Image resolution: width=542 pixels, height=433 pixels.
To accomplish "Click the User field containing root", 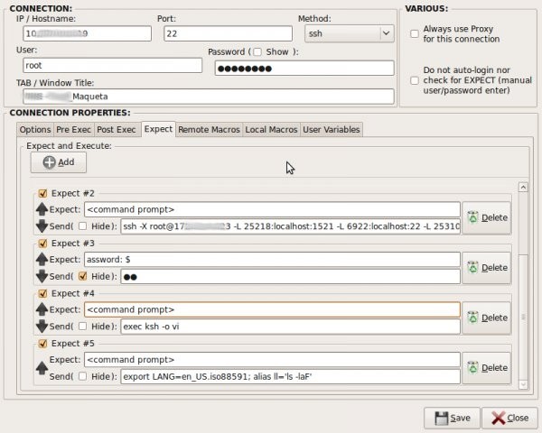I will [x=112, y=65].
